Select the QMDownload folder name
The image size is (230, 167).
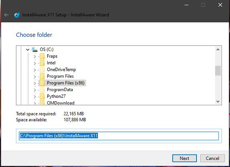pos(61,103)
